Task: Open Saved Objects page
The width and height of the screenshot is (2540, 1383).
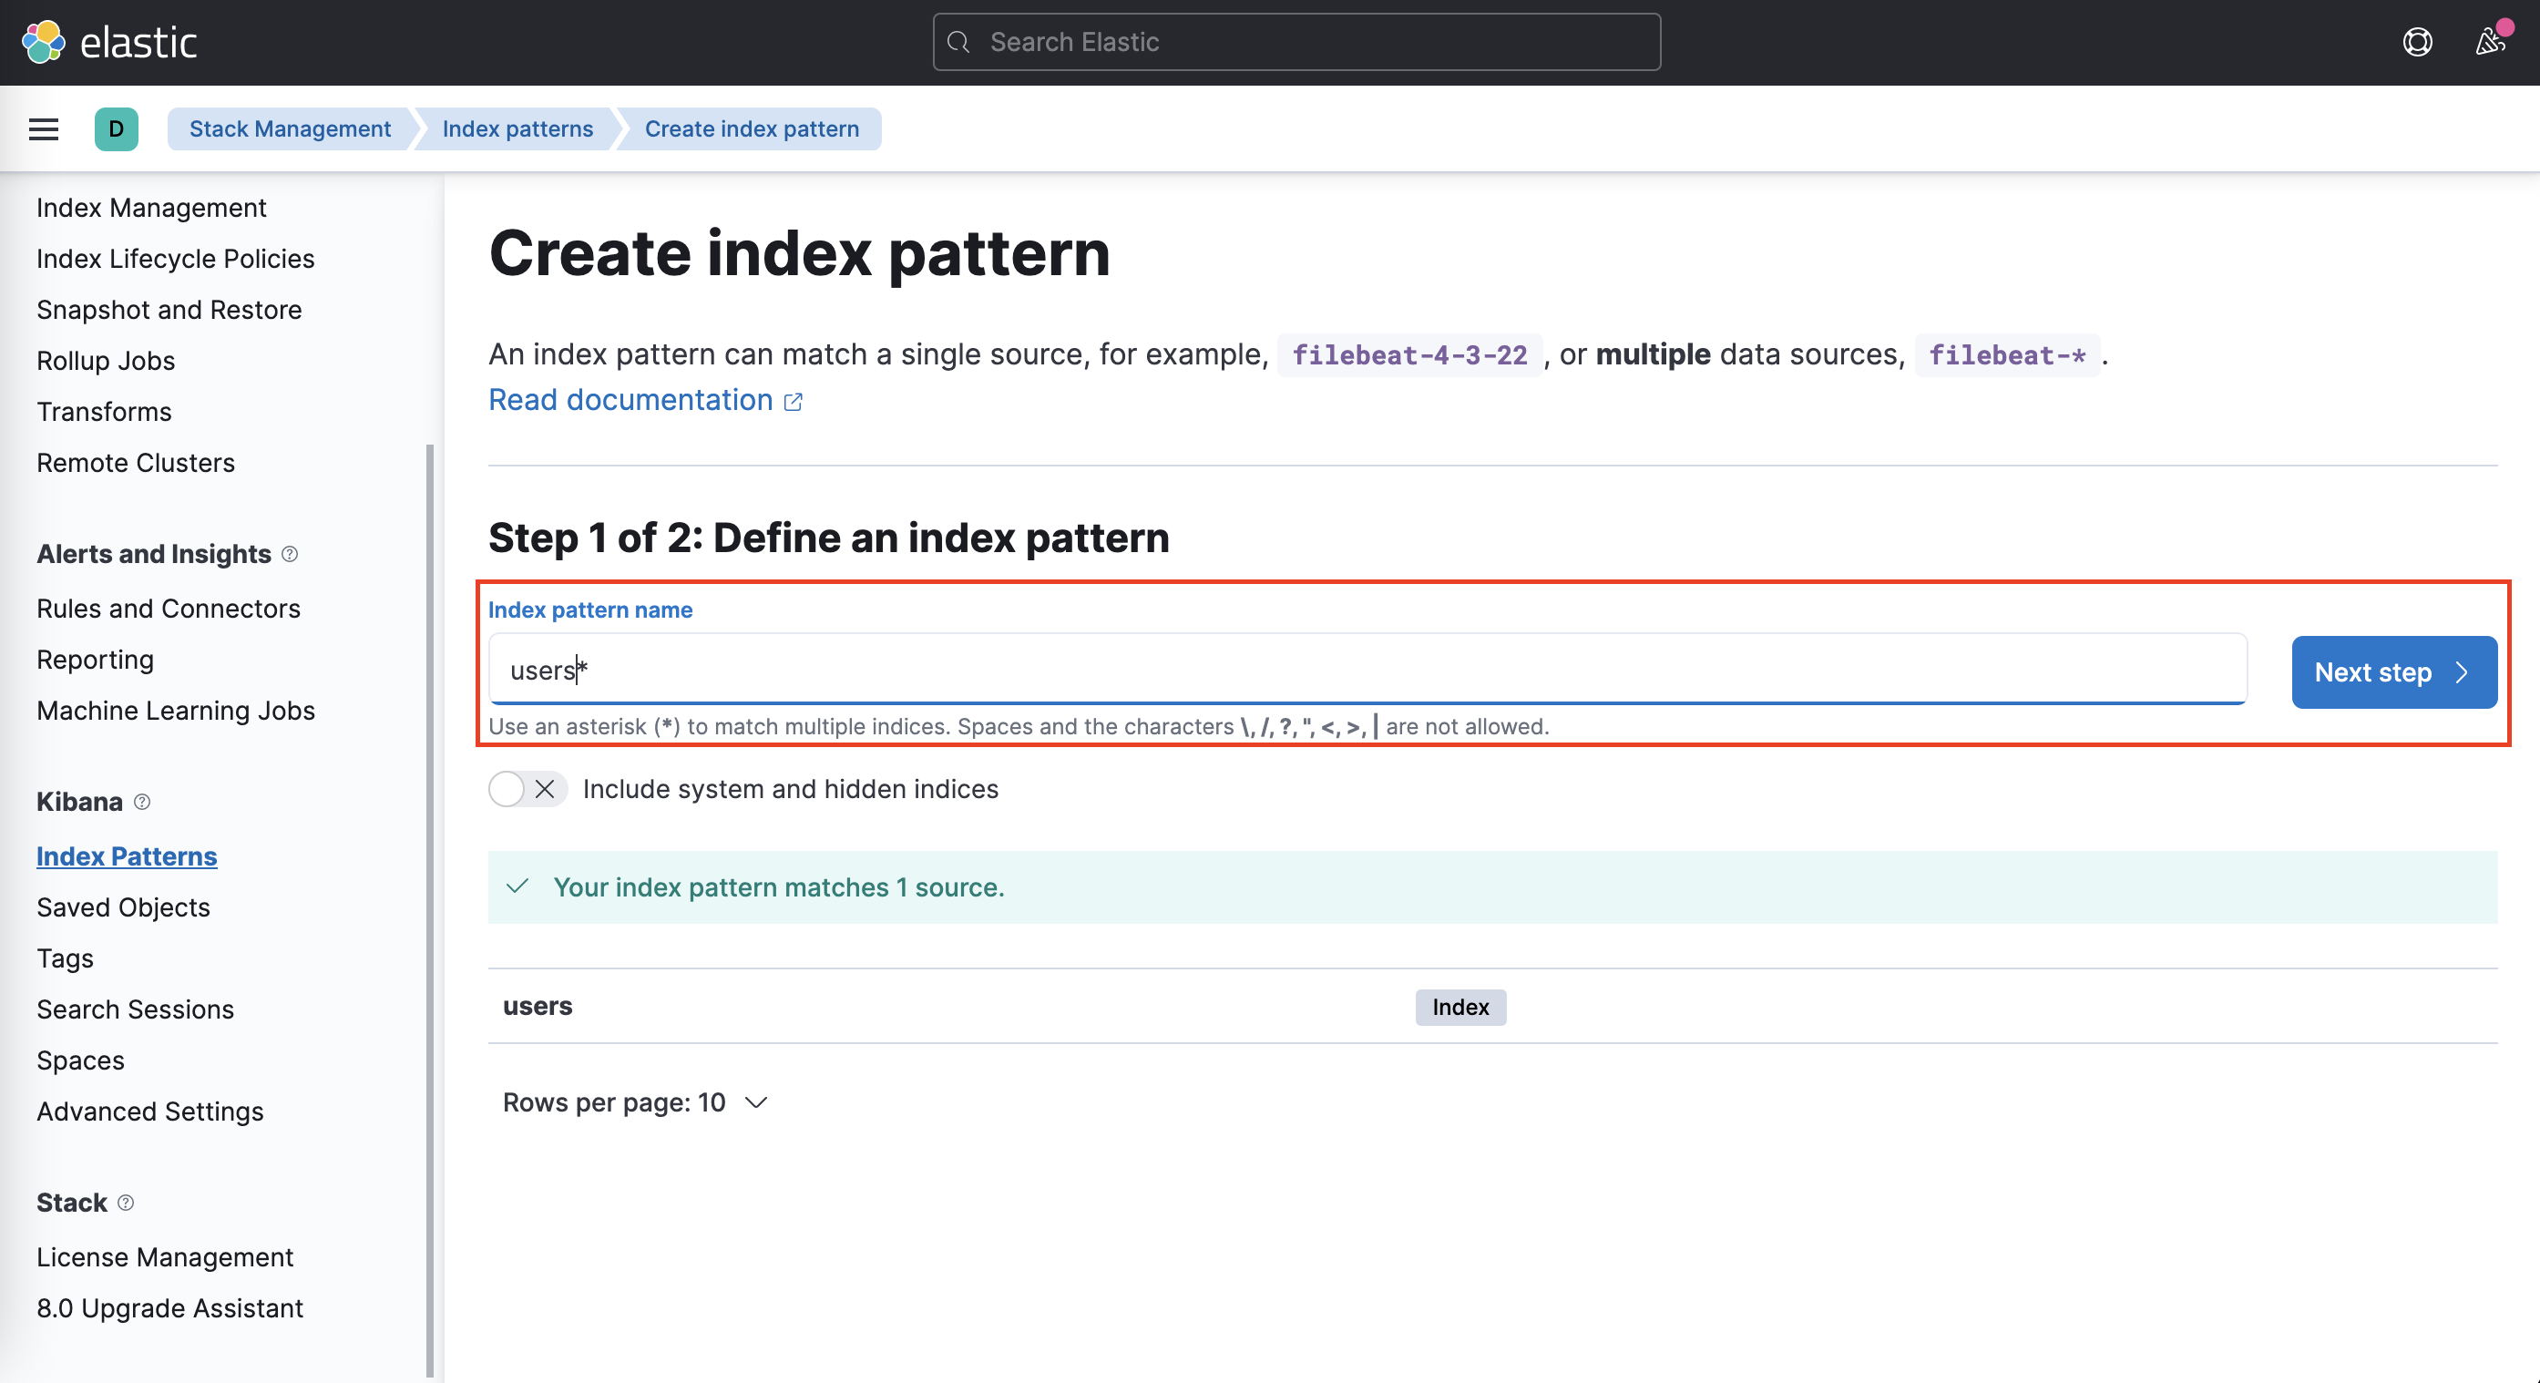Action: 123,907
